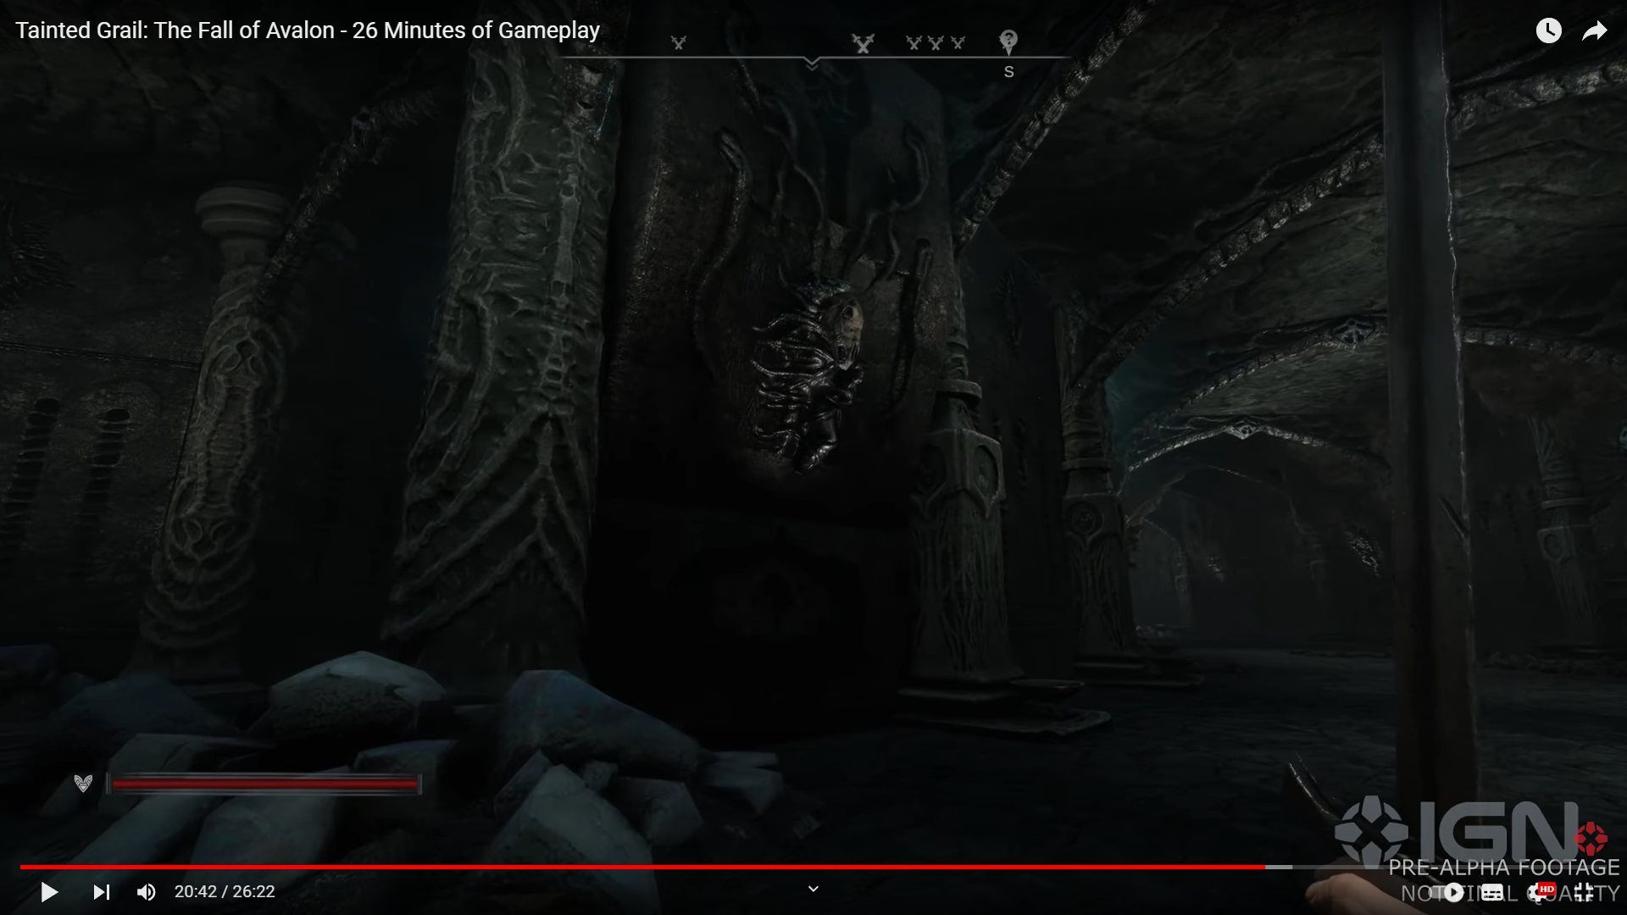Toggle subtitles/closed captions

(1493, 892)
